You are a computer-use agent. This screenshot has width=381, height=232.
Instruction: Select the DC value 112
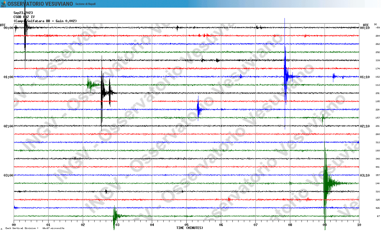377,85
